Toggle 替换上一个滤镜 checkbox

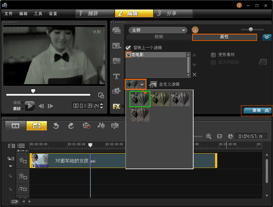[x=128, y=47]
